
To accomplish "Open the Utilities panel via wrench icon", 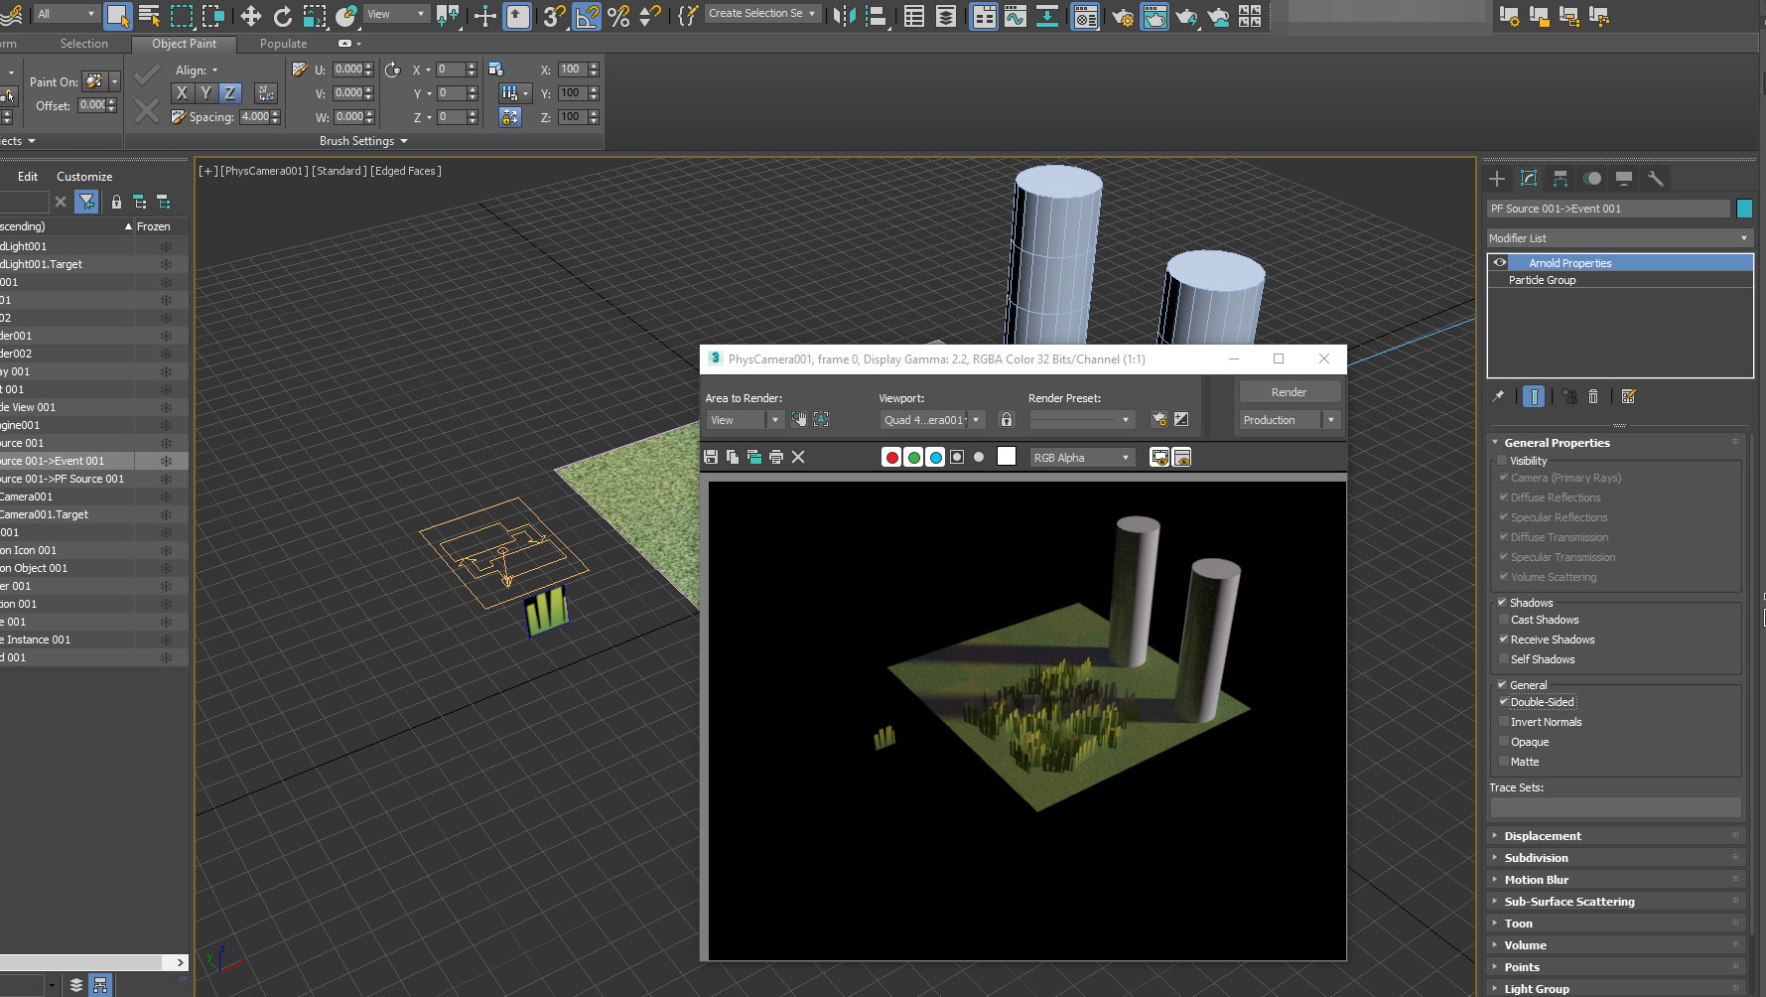I will click(1656, 179).
